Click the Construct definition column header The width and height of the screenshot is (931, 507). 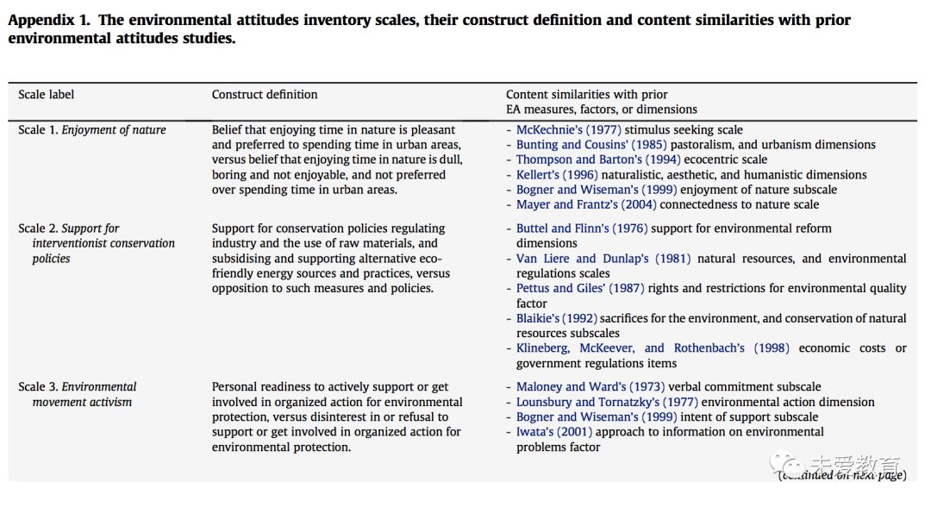coord(265,94)
